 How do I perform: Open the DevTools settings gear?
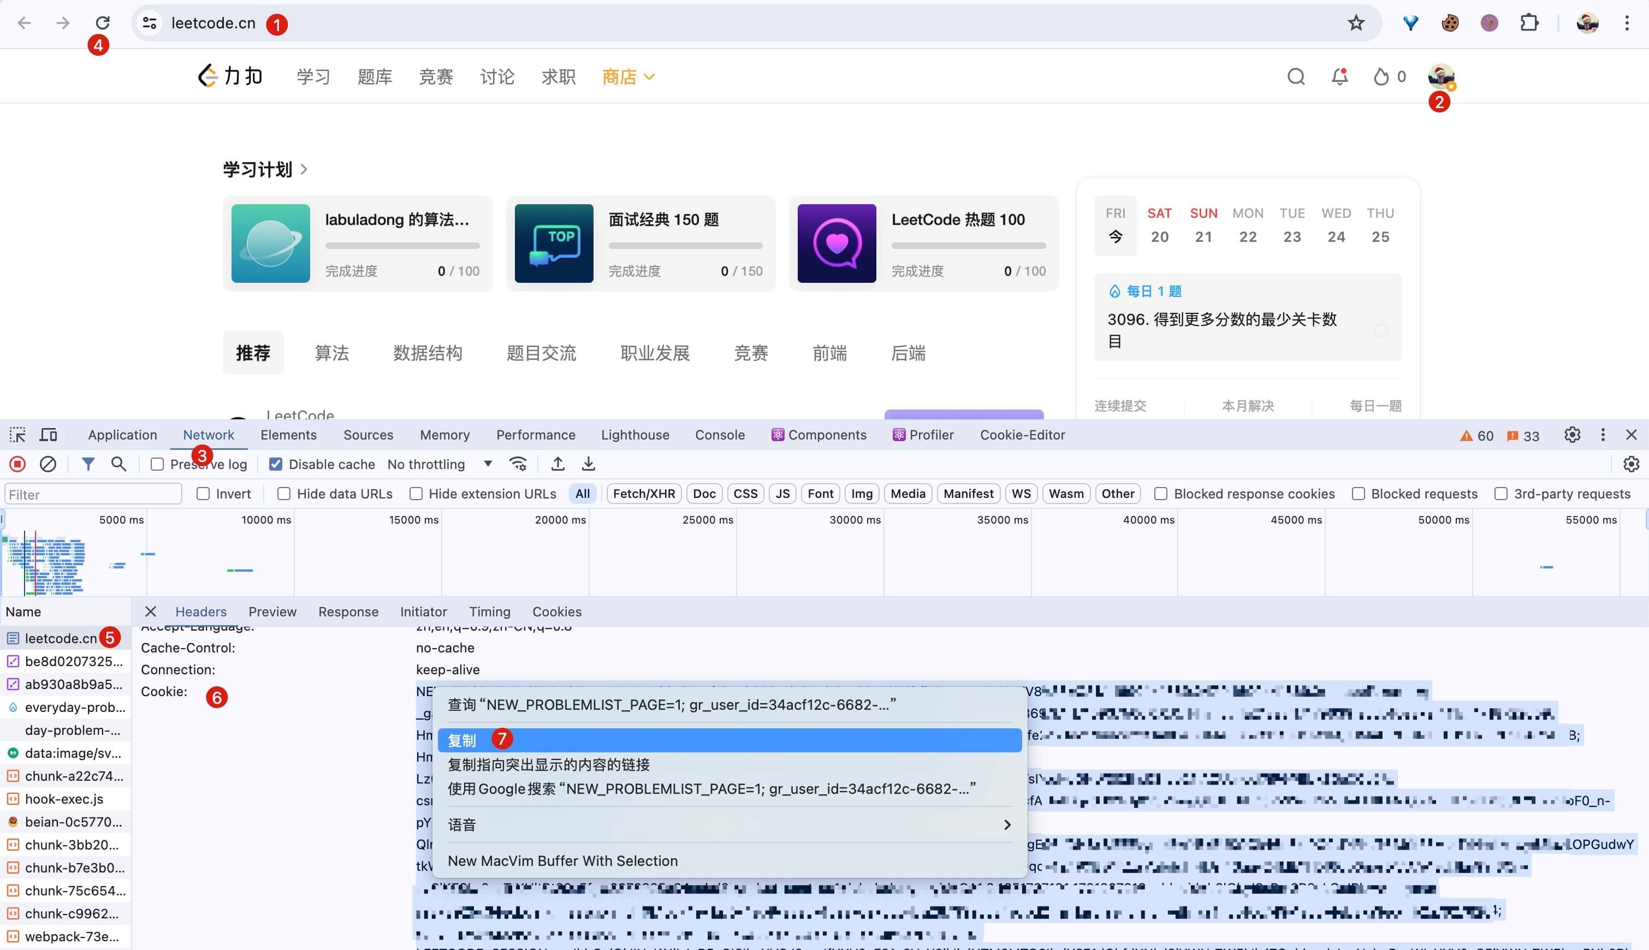tap(1573, 435)
